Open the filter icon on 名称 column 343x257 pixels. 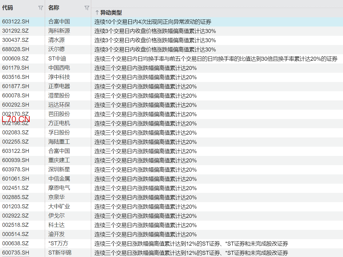(x=87, y=8)
